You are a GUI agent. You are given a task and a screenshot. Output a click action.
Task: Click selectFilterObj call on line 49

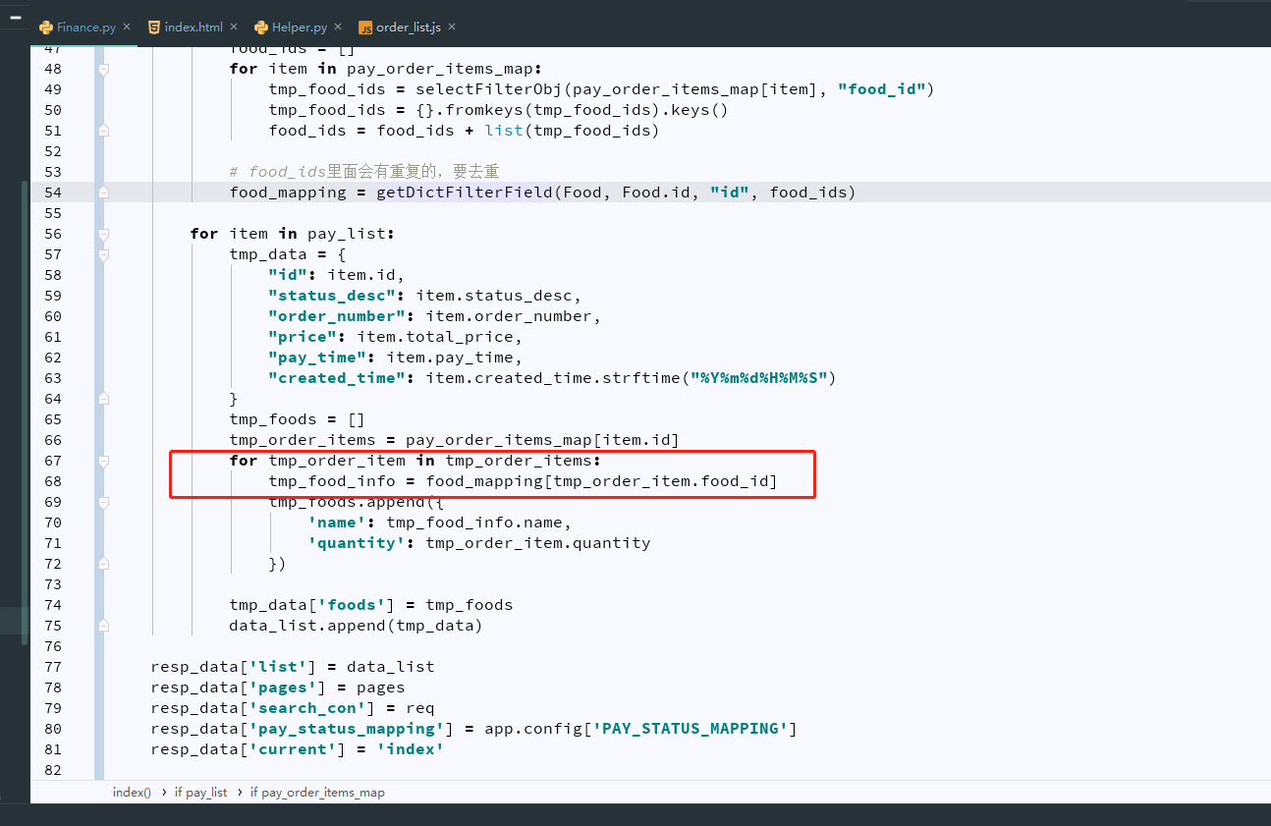click(x=490, y=88)
